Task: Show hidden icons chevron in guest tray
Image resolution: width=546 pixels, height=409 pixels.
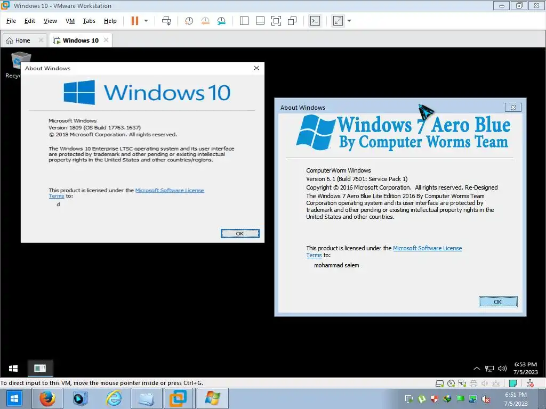Action: pyautogui.click(x=477, y=369)
